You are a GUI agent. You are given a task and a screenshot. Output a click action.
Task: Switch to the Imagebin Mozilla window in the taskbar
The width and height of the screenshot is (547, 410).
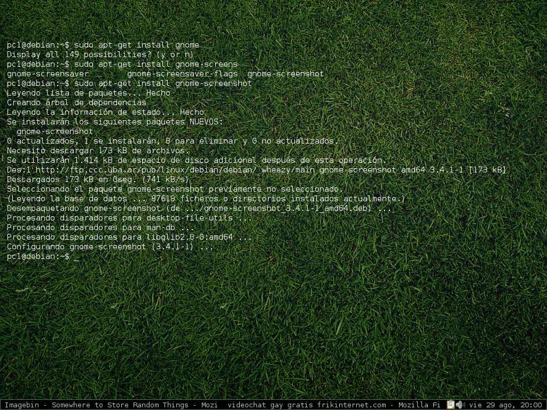[111, 405]
